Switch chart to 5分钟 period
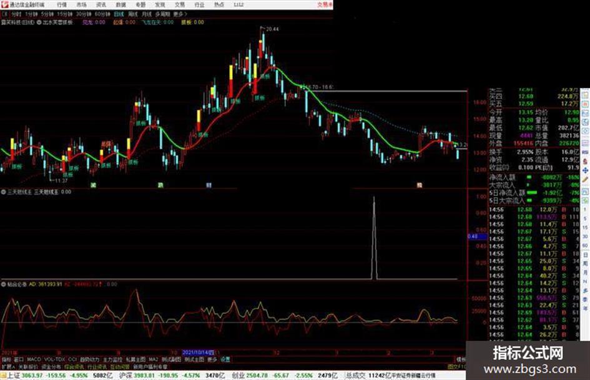Screen dimensions: 590x380 [x=47, y=14]
